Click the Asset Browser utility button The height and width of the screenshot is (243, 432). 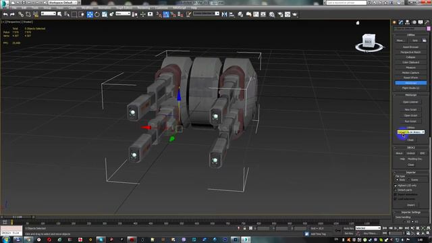[410, 47]
